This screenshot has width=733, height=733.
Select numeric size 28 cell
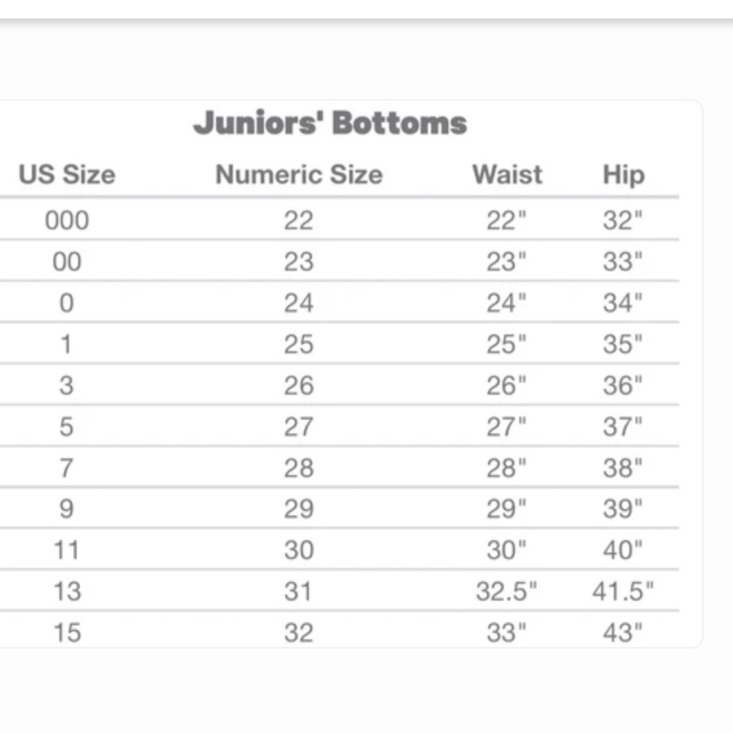pyautogui.click(x=299, y=468)
